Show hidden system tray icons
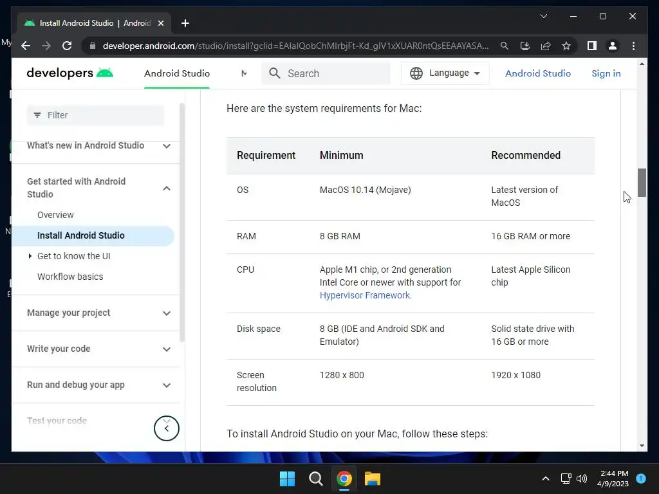The height and width of the screenshot is (494, 659). coord(546,479)
